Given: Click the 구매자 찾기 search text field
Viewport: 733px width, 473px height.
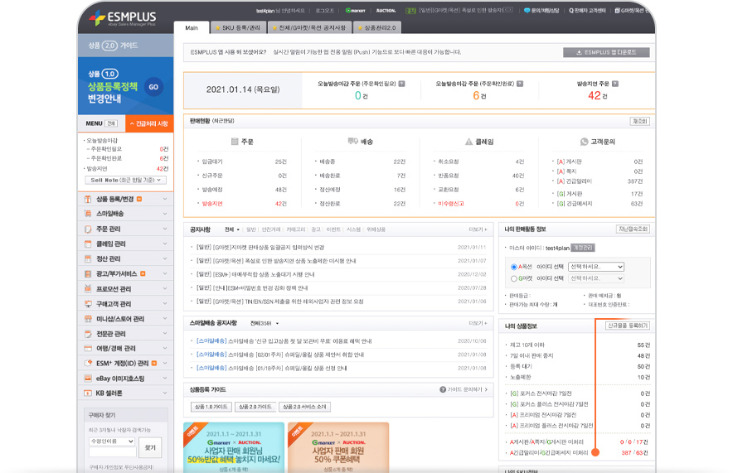Looking at the screenshot, I should click(x=112, y=452).
